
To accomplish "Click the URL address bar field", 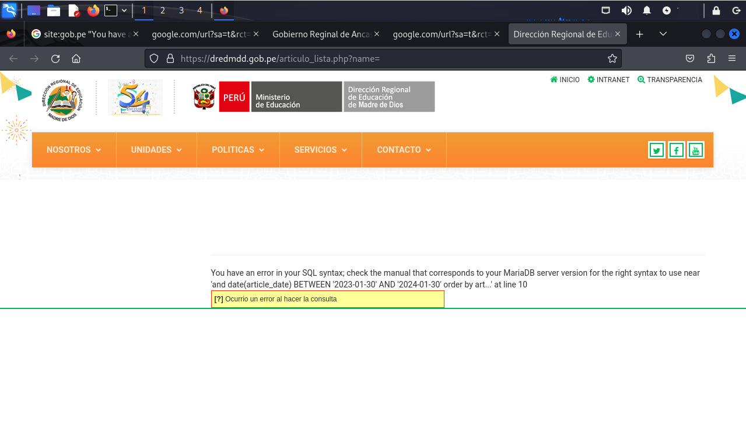I will click(385, 58).
